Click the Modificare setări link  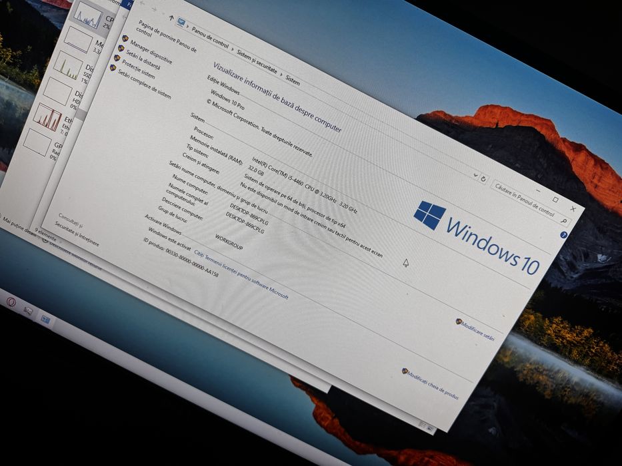pos(478,331)
